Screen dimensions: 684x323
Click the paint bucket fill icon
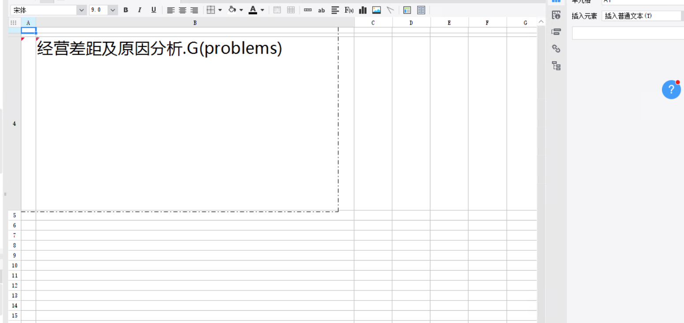pos(232,10)
